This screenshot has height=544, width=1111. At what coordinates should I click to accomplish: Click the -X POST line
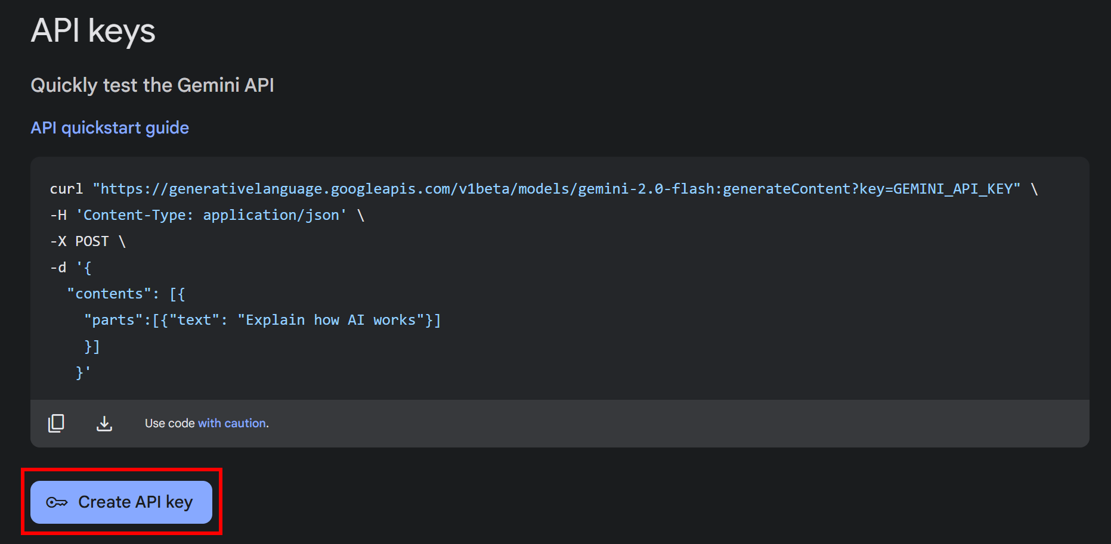(86, 241)
